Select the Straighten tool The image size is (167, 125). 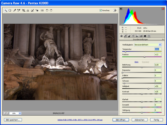coord(28,10)
